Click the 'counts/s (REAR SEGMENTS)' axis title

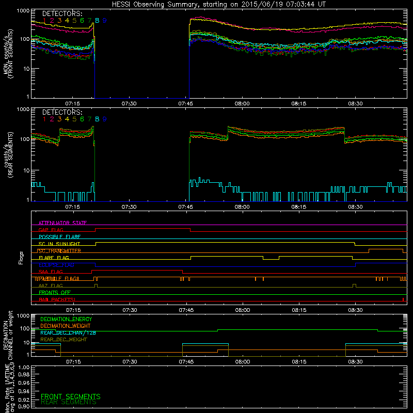[8, 155]
